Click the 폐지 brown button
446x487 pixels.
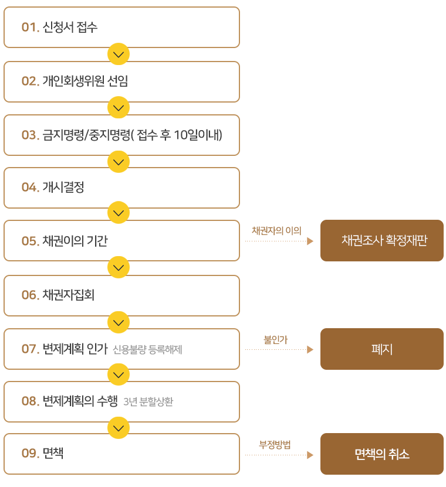tap(382, 349)
